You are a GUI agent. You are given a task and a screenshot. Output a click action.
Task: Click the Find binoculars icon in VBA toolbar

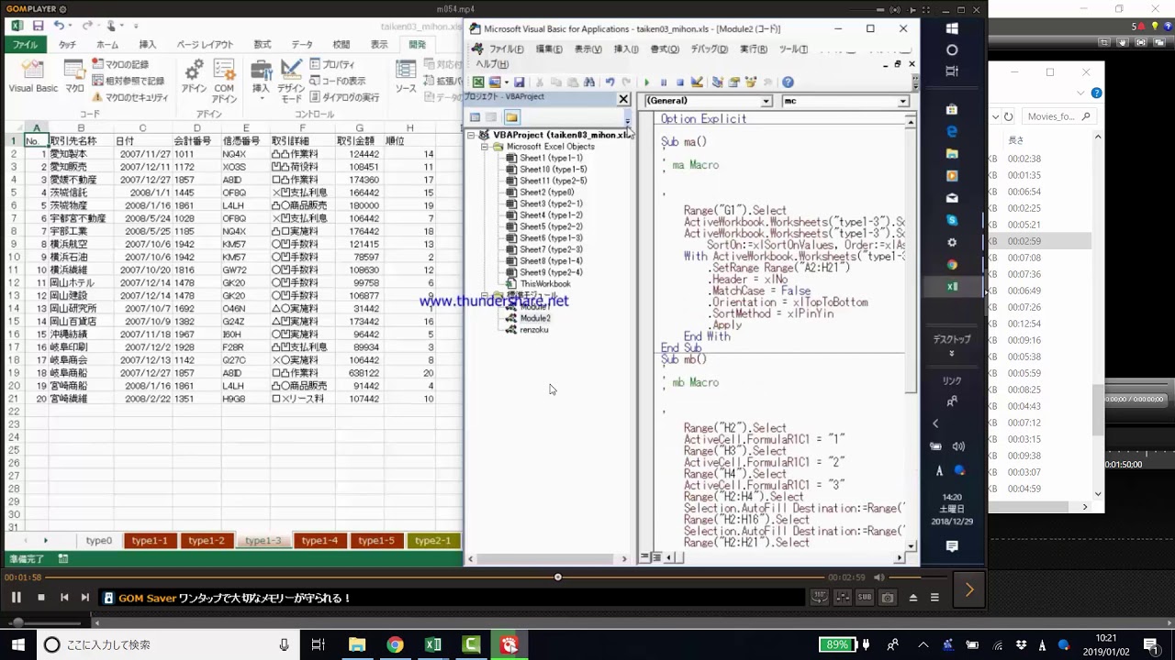pyautogui.click(x=589, y=82)
